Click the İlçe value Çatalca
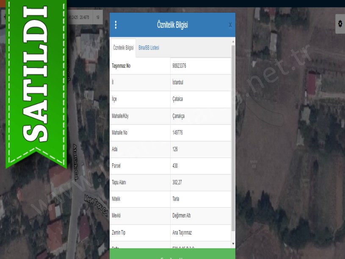The image size is (345, 259). click(x=178, y=99)
